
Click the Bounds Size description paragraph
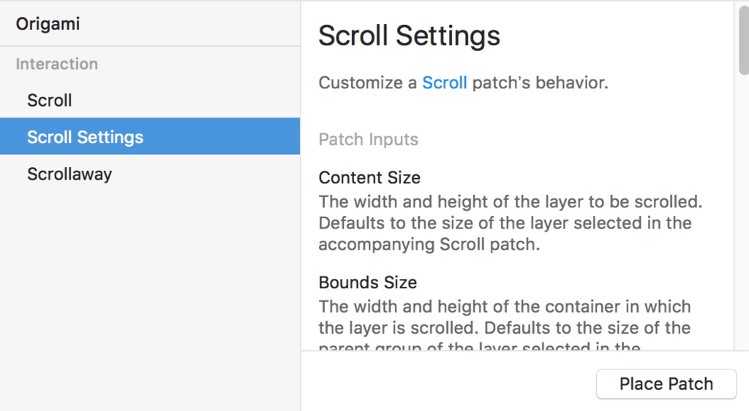(x=505, y=317)
